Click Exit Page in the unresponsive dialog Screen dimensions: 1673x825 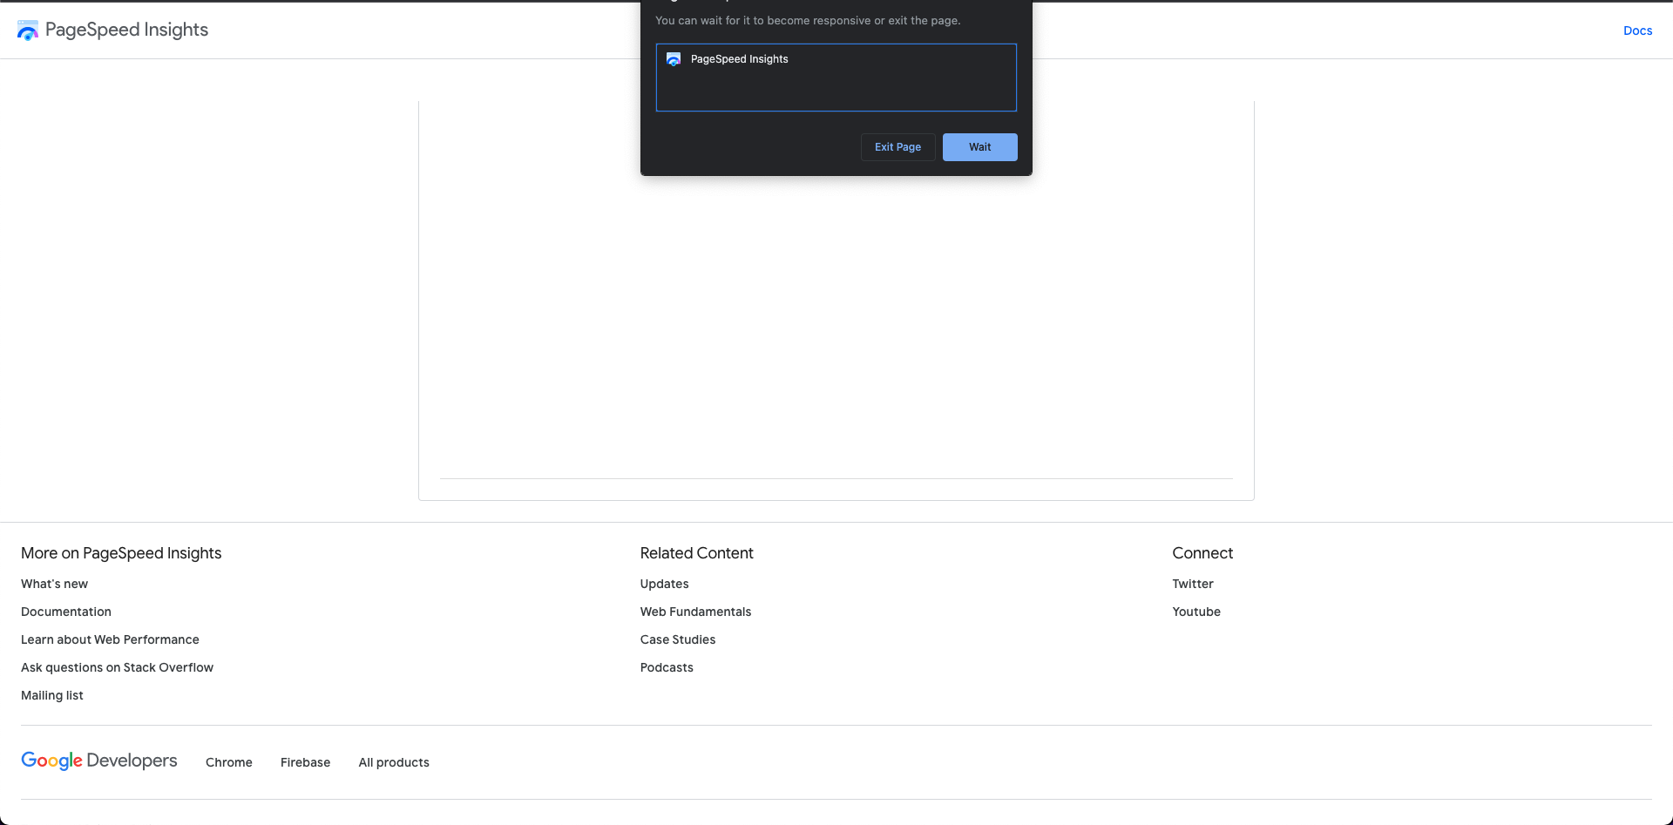897,146
